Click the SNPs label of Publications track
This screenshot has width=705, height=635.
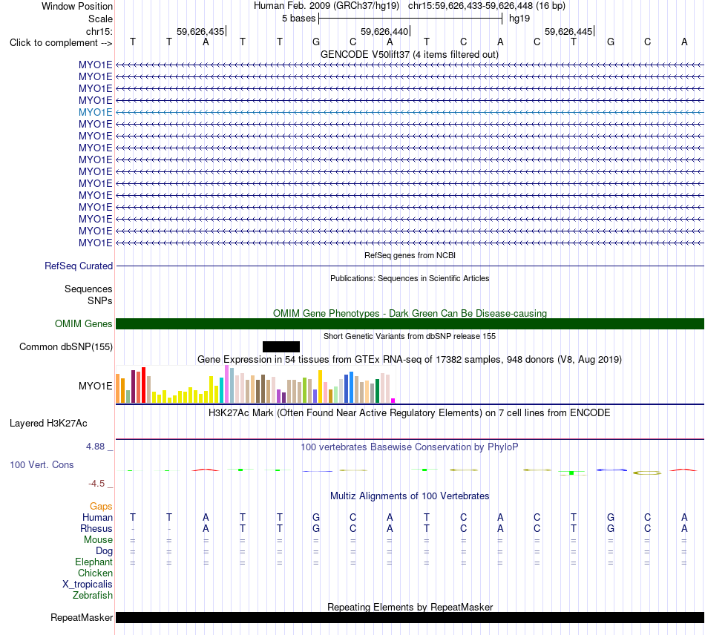pos(100,300)
